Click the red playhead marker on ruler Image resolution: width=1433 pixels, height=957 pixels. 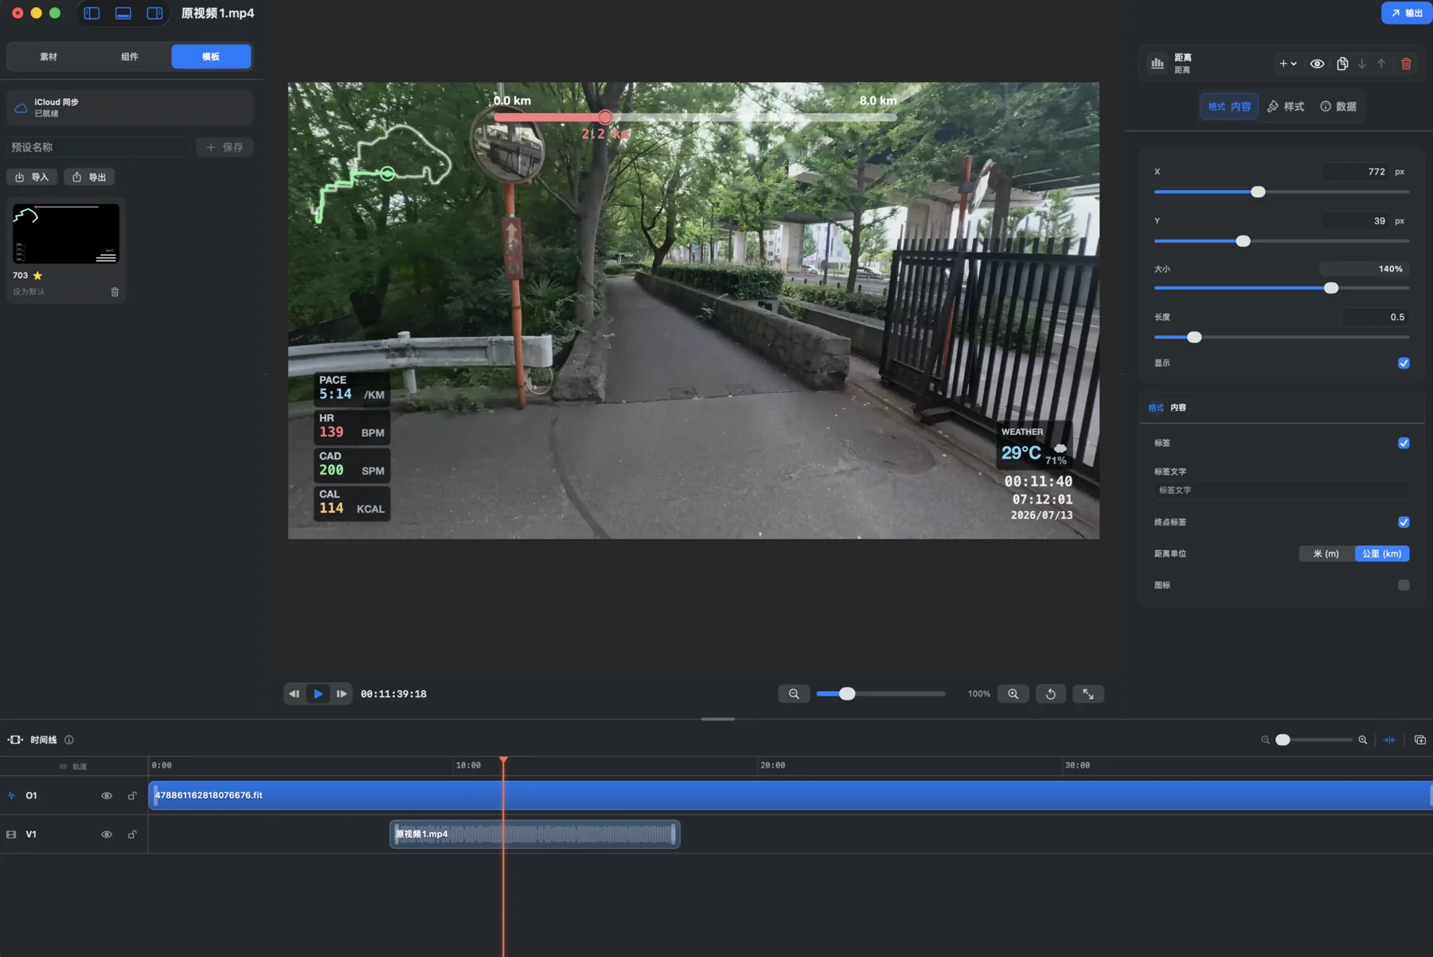click(x=503, y=761)
